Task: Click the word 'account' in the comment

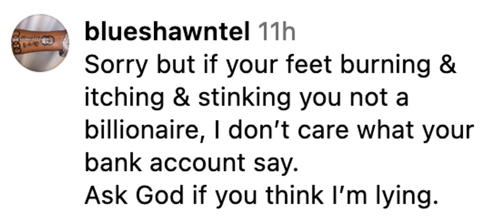Action: click(197, 164)
